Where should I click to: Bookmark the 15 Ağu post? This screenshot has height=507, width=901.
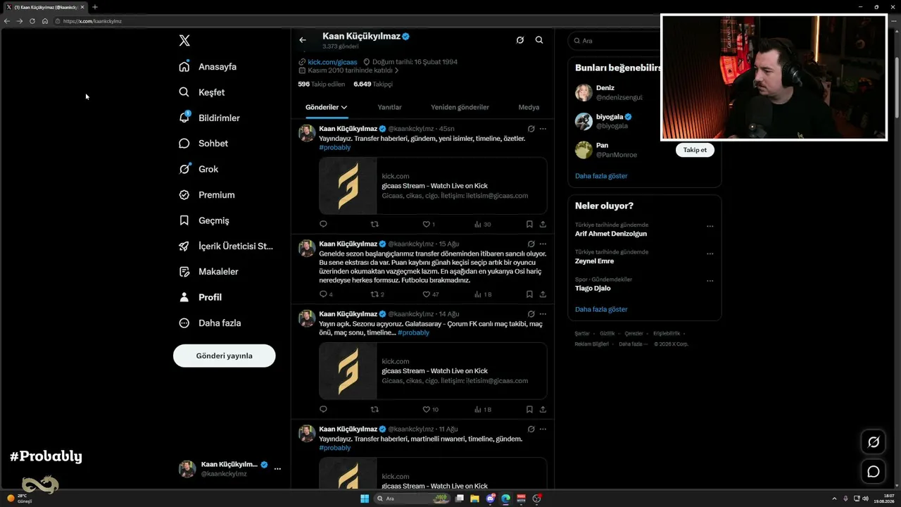[x=529, y=294]
